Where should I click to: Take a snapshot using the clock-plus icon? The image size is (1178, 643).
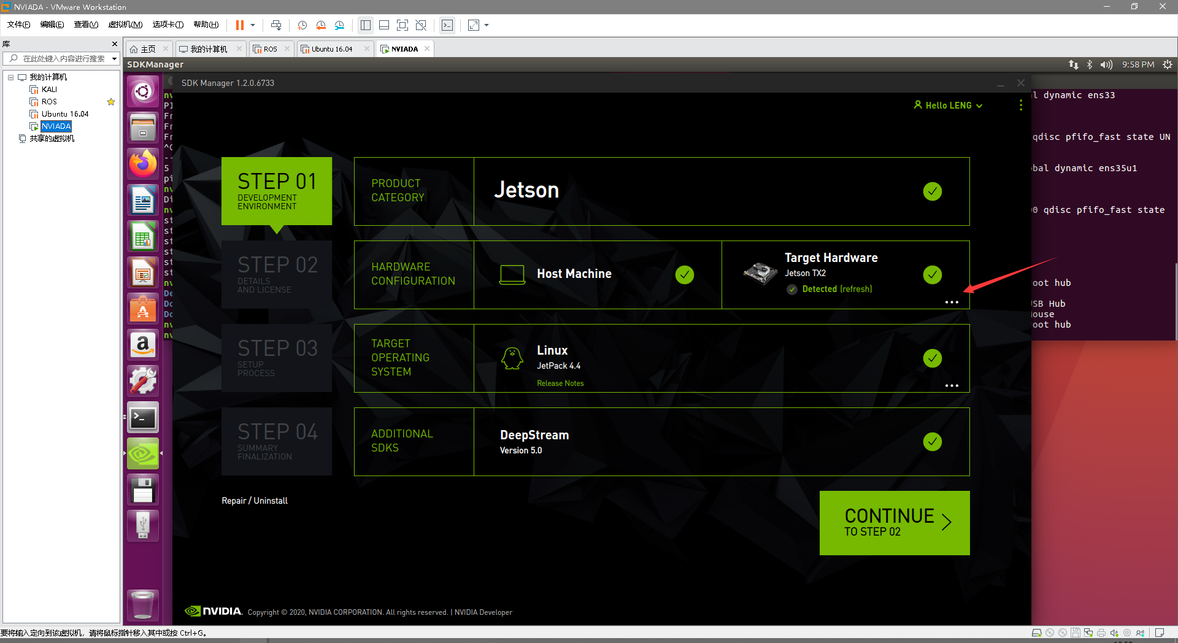(302, 25)
